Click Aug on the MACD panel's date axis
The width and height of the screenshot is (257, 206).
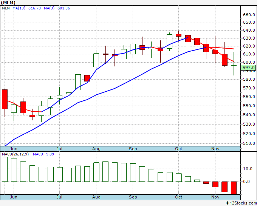tap(96, 197)
